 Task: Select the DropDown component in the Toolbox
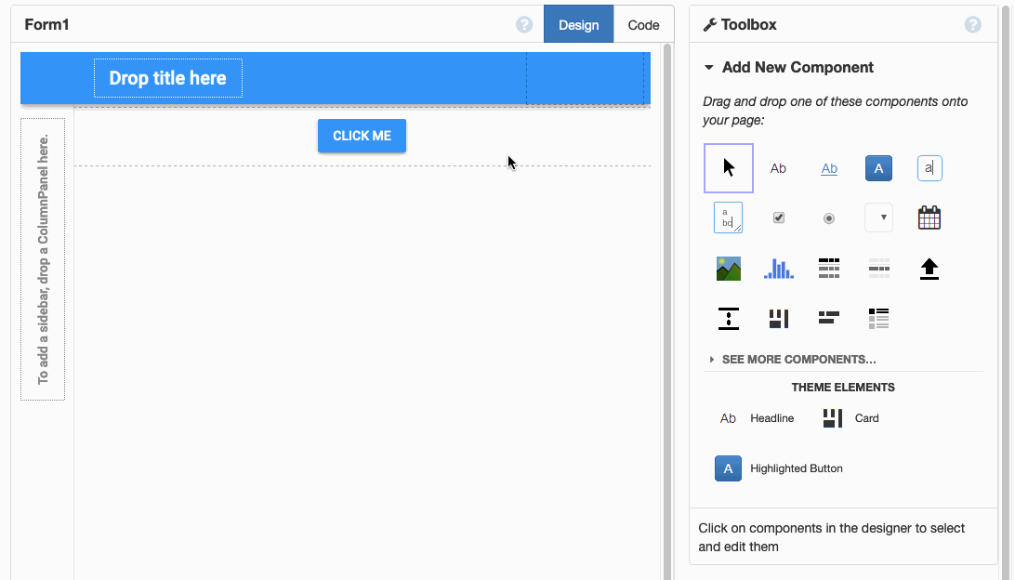point(879,218)
